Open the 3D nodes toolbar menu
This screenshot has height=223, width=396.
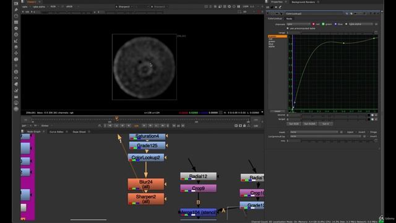coord(16,59)
